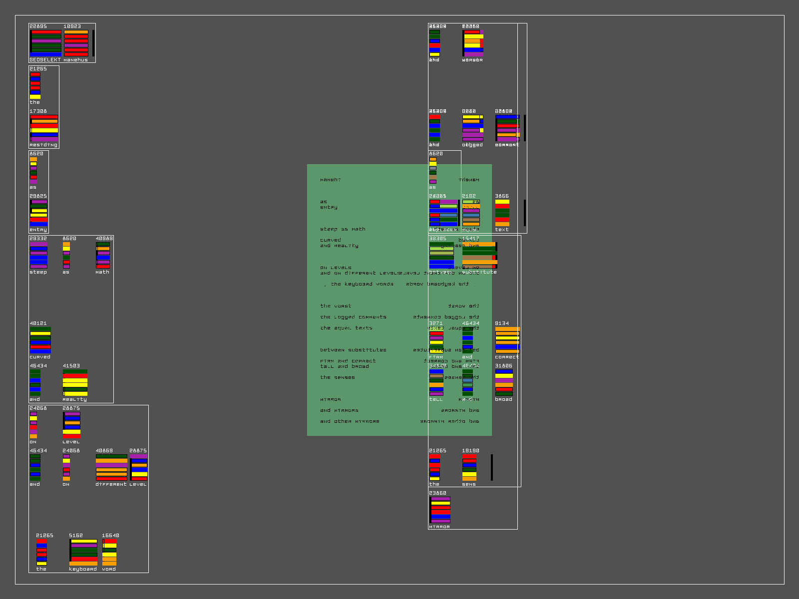Click "between substitutes" text on green panel
799x599 pixels.
click(353, 350)
